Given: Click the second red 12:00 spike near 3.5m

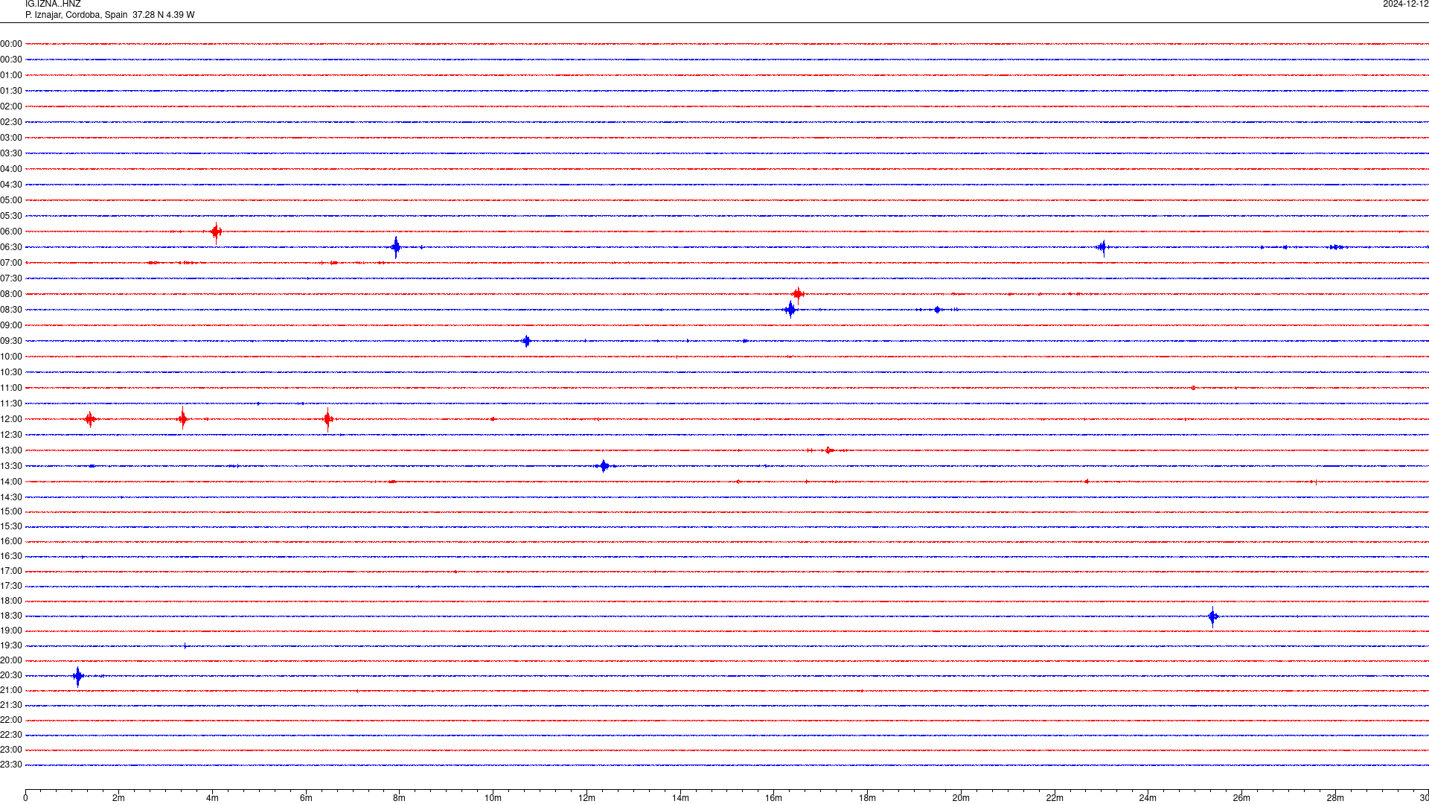Looking at the screenshot, I should (x=183, y=419).
